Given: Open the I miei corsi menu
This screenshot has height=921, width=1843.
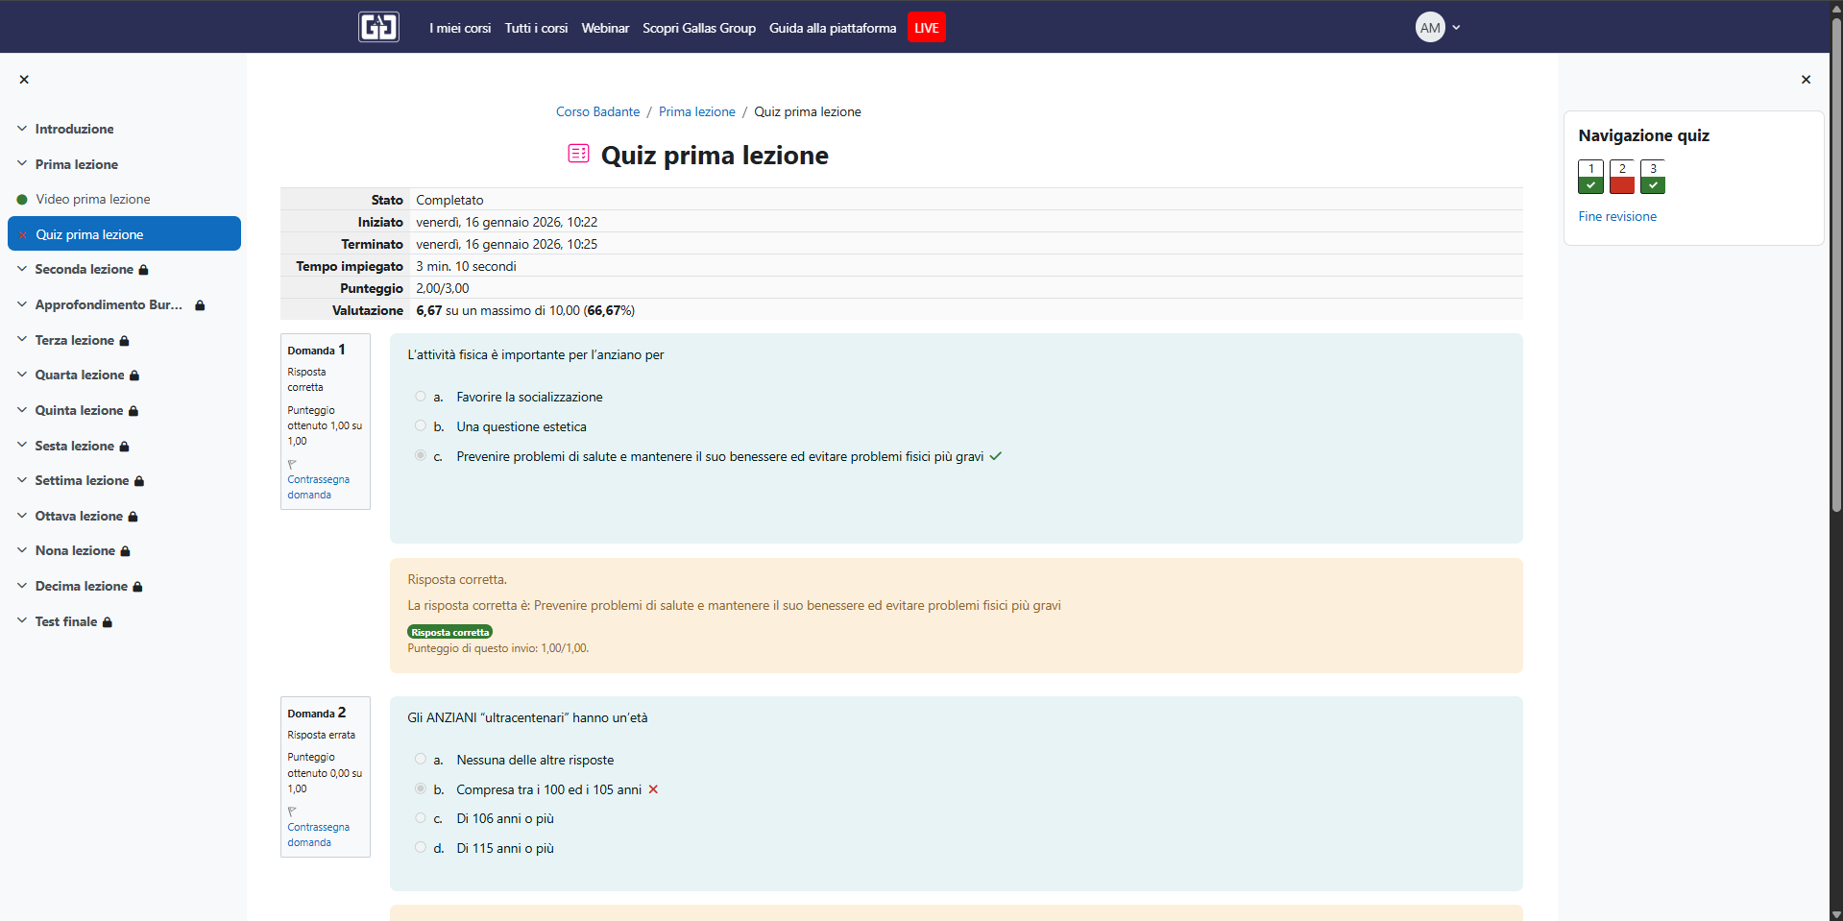Looking at the screenshot, I should (459, 28).
